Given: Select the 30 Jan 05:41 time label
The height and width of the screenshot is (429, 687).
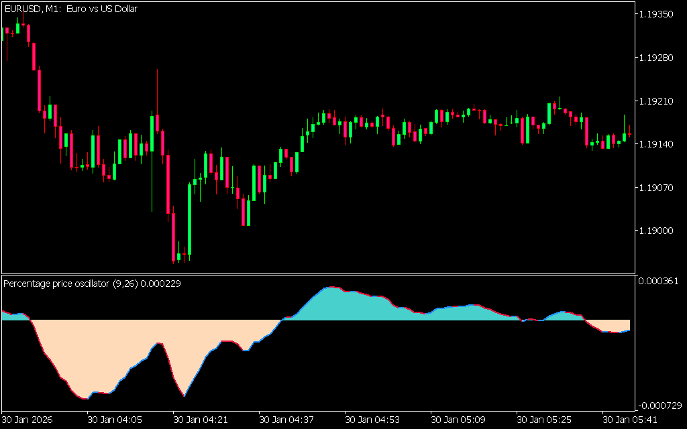Looking at the screenshot, I should click(x=629, y=420).
